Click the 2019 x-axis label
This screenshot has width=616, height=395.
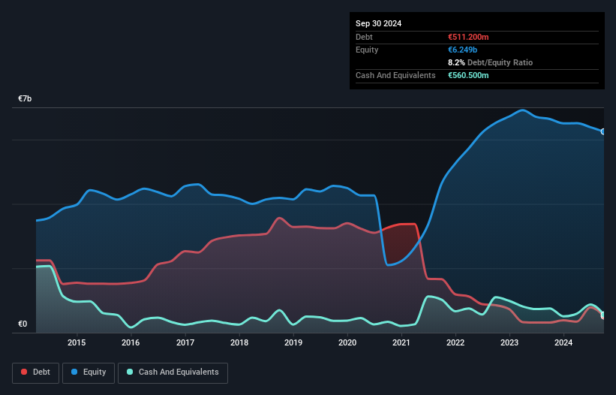pyautogui.click(x=293, y=342)
